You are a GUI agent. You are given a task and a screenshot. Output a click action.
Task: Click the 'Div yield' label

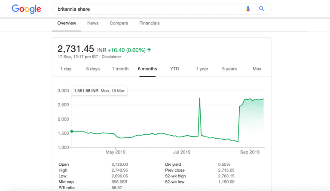(x=173, y=164)
